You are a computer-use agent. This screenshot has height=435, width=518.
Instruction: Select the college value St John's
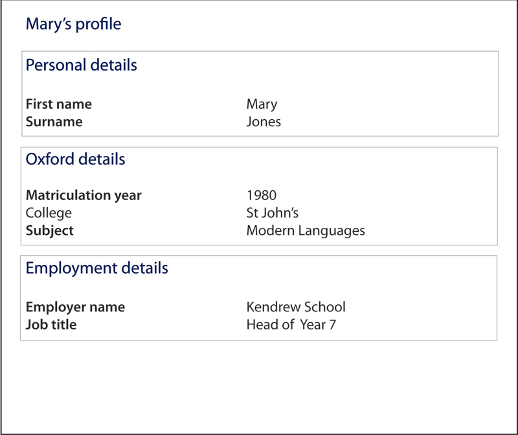click(272, 213)
